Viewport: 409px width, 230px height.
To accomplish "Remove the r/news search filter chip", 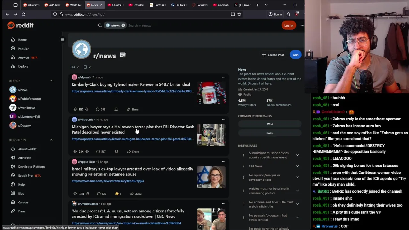I will [x=123, y=25].
